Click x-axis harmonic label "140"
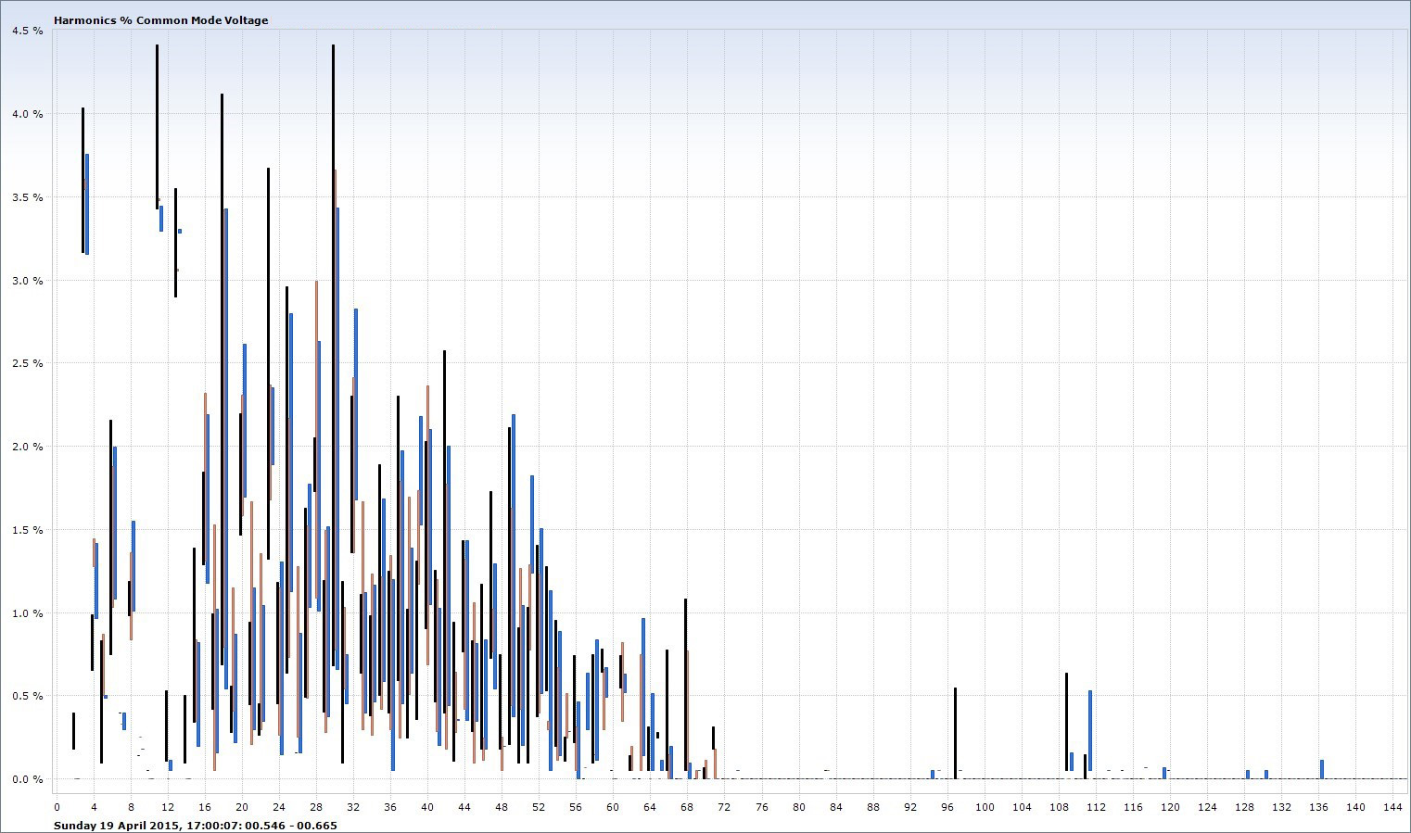Image resolution: width=1411 pixels, height=833 pixels. click(x=1355, y=807)
